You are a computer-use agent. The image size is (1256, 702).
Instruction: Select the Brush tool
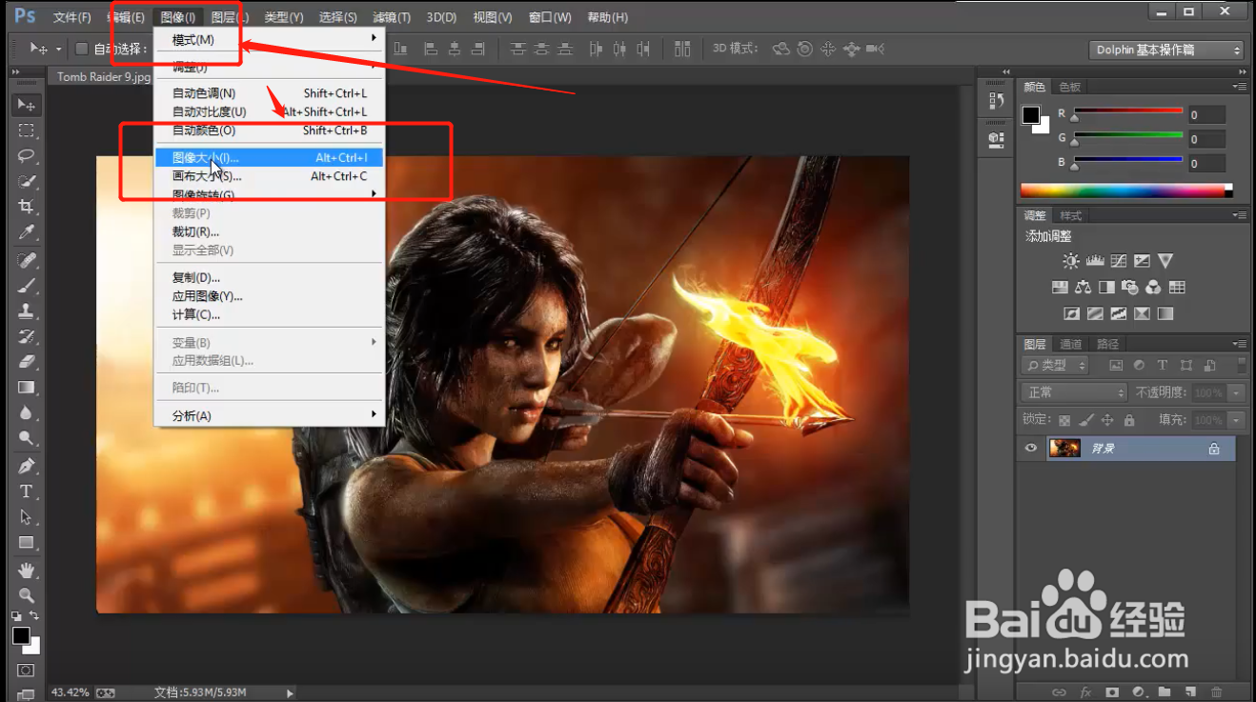point(27,286)
